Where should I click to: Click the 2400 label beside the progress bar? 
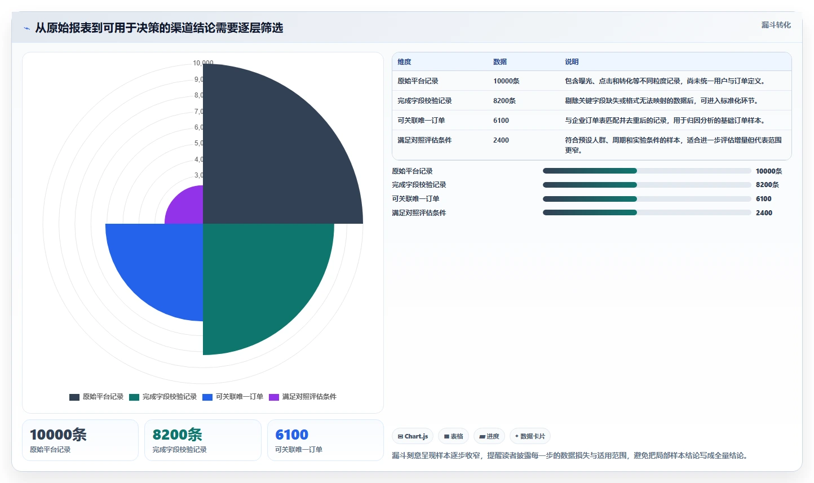pos(764,213)
